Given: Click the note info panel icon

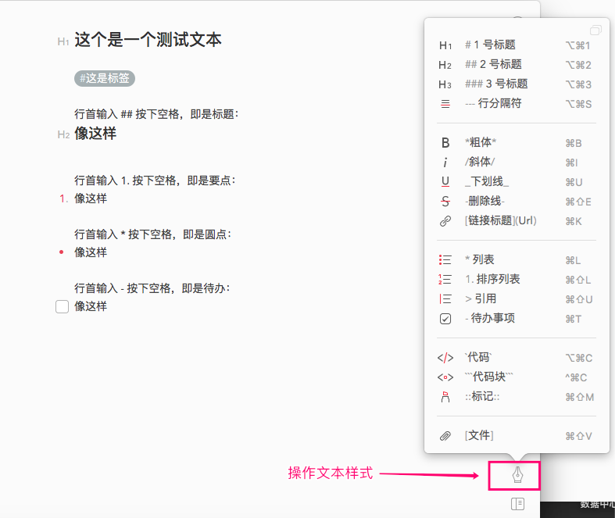Looking at the screenshot, I should click(x=518, y=504).
